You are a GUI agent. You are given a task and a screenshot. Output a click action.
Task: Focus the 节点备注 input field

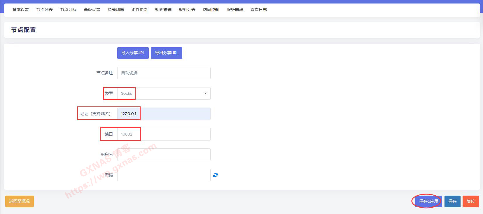tap(164, 73)
